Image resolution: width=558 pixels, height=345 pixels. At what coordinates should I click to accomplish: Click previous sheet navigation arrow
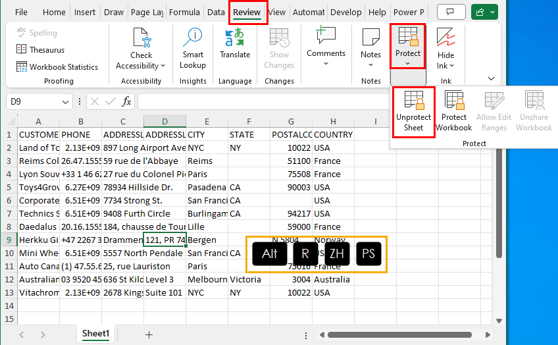click(21, 334)
